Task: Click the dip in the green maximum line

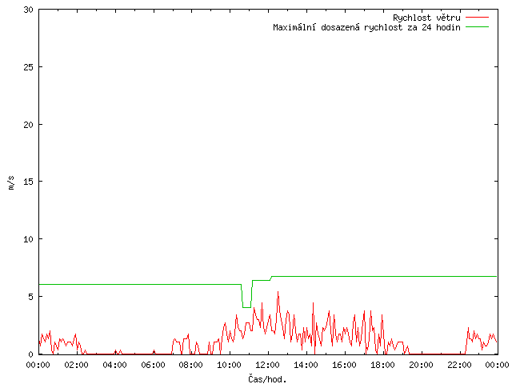Action: (x=246, y=307)
